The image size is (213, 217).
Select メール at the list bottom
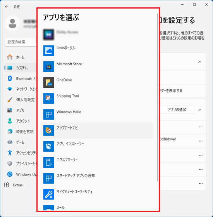(x=60, y=207)
